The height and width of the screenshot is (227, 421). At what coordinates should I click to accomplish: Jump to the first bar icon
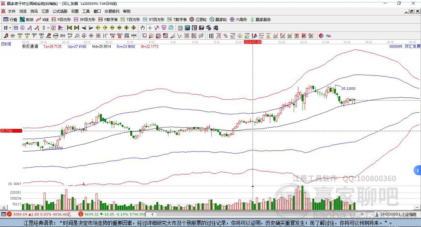click(x=69, y=28)
